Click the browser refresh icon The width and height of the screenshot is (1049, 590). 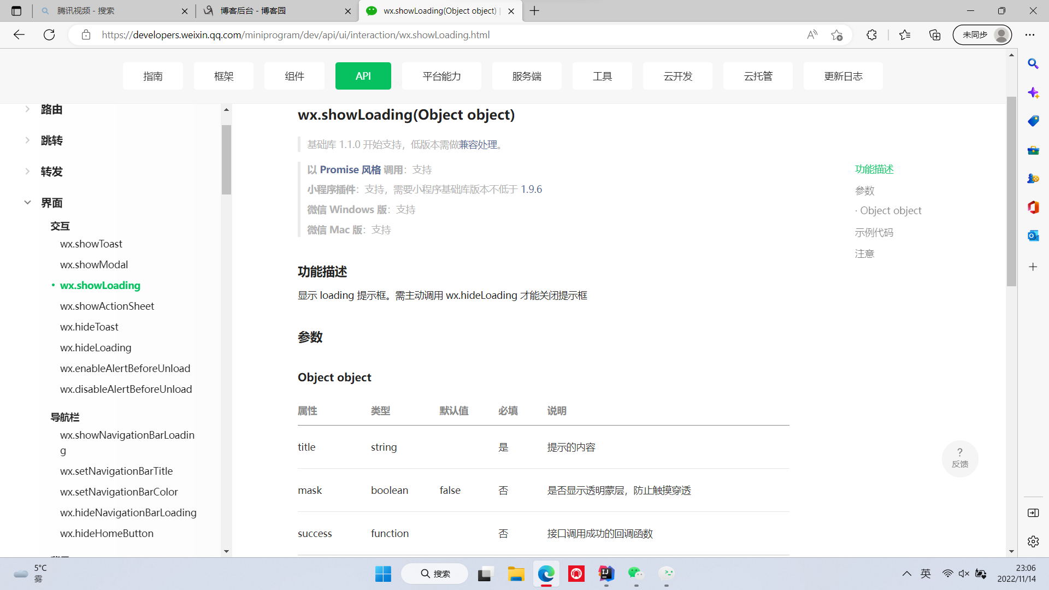click(49, 35)
